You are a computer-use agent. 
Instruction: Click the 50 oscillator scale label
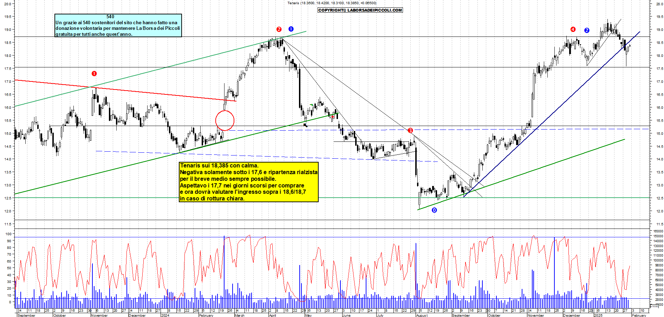[x=9, y=268]
